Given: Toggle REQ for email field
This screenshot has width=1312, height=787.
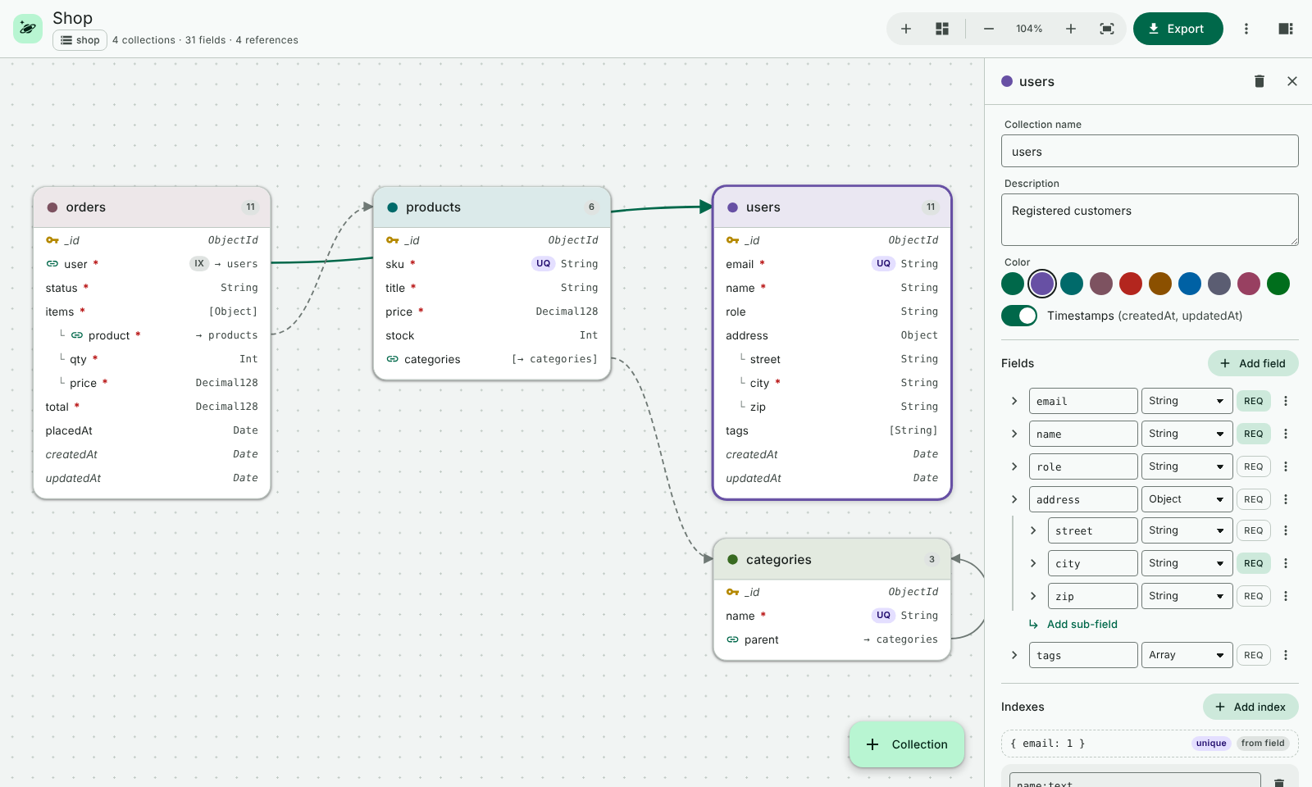Looking at the screenshot, I should [x=1253, y=401].
